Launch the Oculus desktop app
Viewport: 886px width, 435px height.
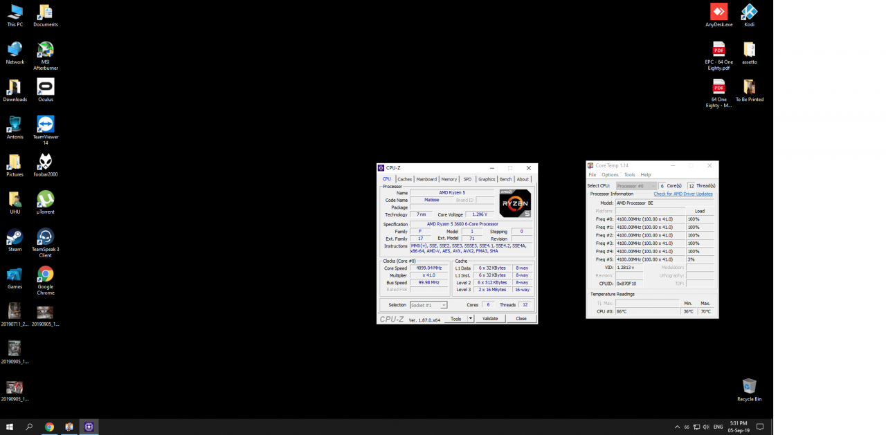click(46, 90)
